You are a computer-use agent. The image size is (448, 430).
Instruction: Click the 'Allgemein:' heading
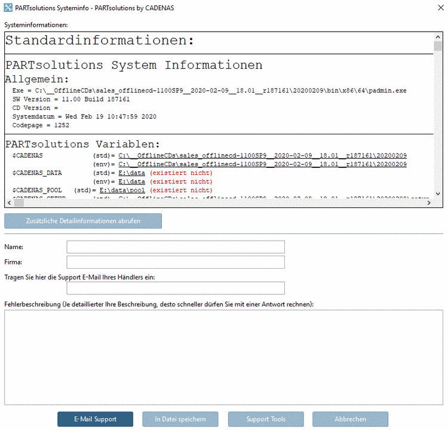(37, 79)
